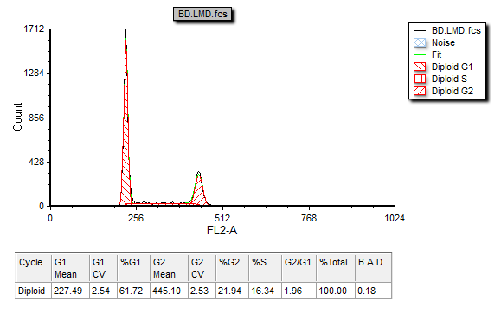The height and width of the screenshot is (326, 501).
Task: Click the 1024 x-axis tick label
Action: [395, 218]
